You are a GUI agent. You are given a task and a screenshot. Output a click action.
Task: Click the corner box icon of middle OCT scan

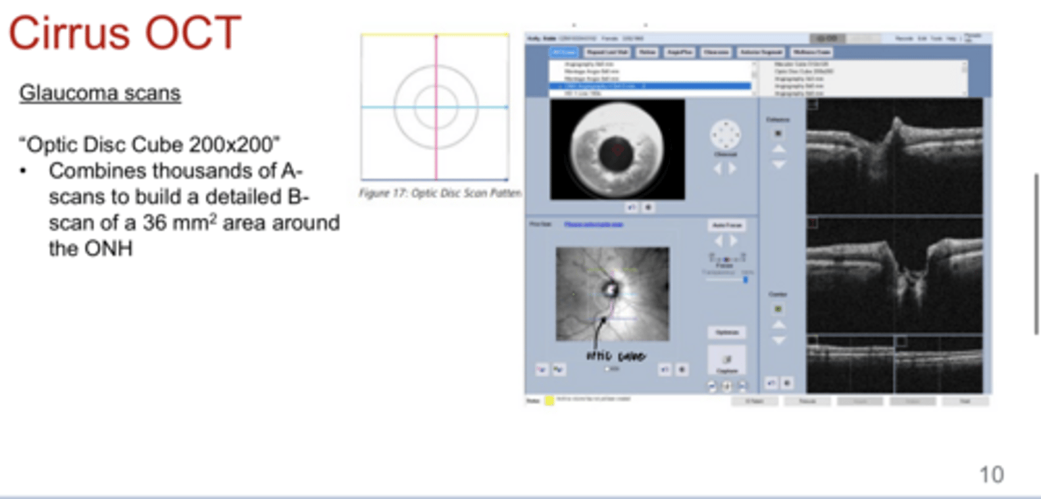point(812,223)
